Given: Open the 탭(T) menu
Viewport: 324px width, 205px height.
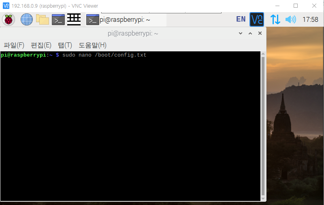Looking at the screenshot, I should click(65, 45).
